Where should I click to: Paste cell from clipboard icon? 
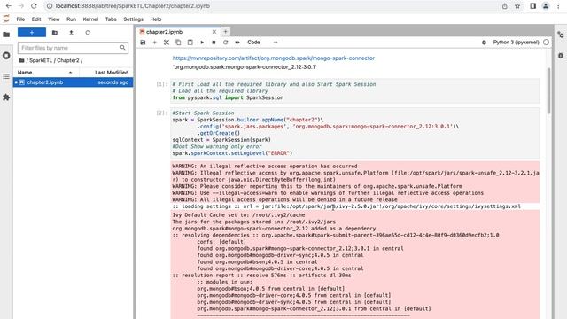[190, 43]
